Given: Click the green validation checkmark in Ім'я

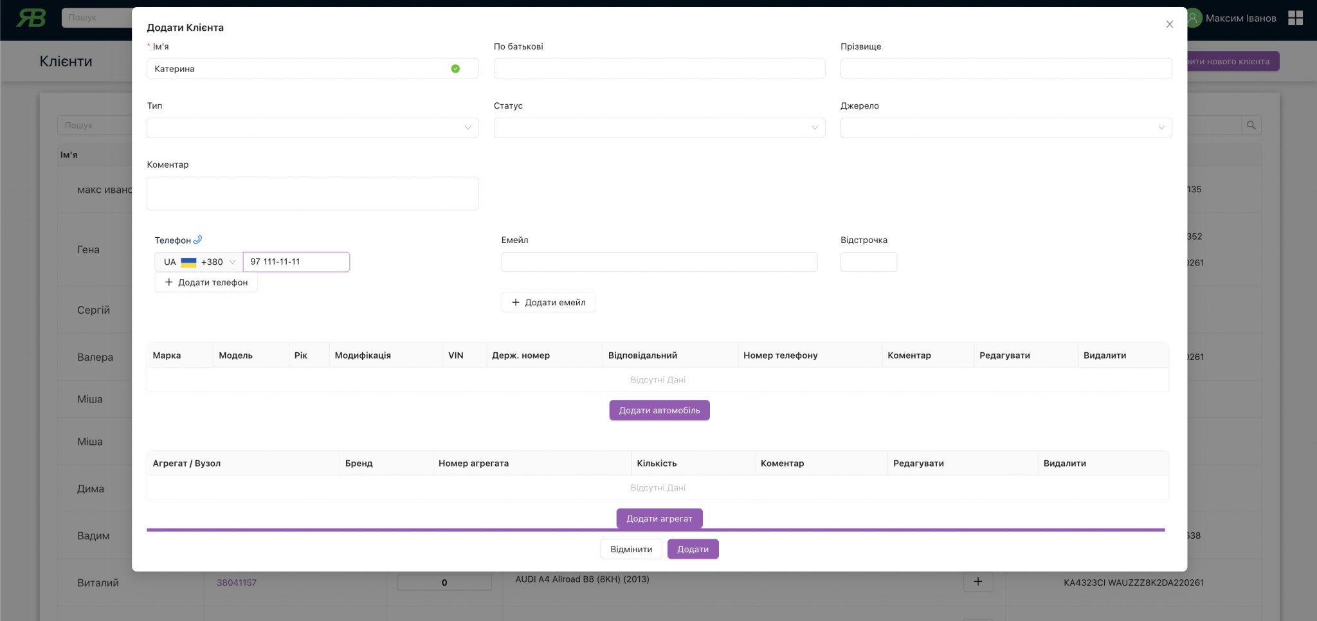Looking at the screenshot, I should tap(455, 69).
